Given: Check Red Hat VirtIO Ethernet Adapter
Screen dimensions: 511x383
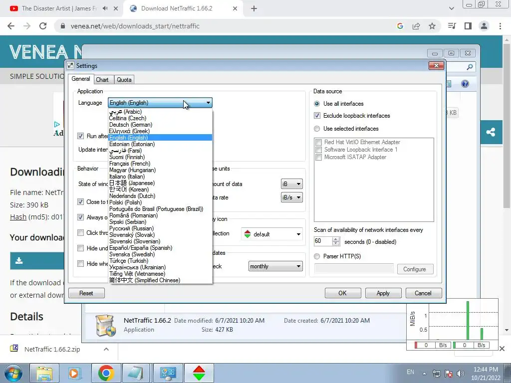Looking at the screenshot, I should pyautogui.click(x=319, y=142).
